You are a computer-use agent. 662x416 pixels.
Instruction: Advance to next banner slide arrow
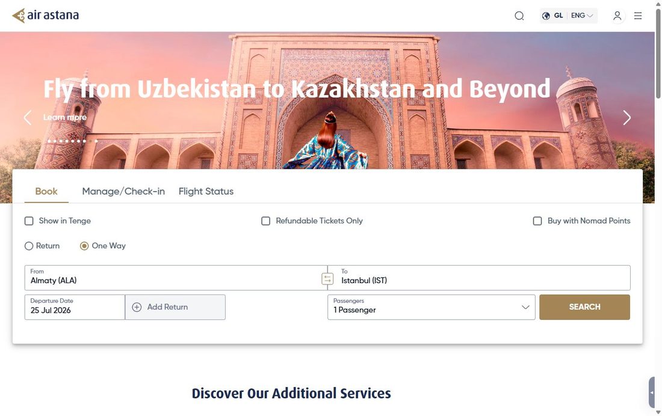tap(627, 118)
